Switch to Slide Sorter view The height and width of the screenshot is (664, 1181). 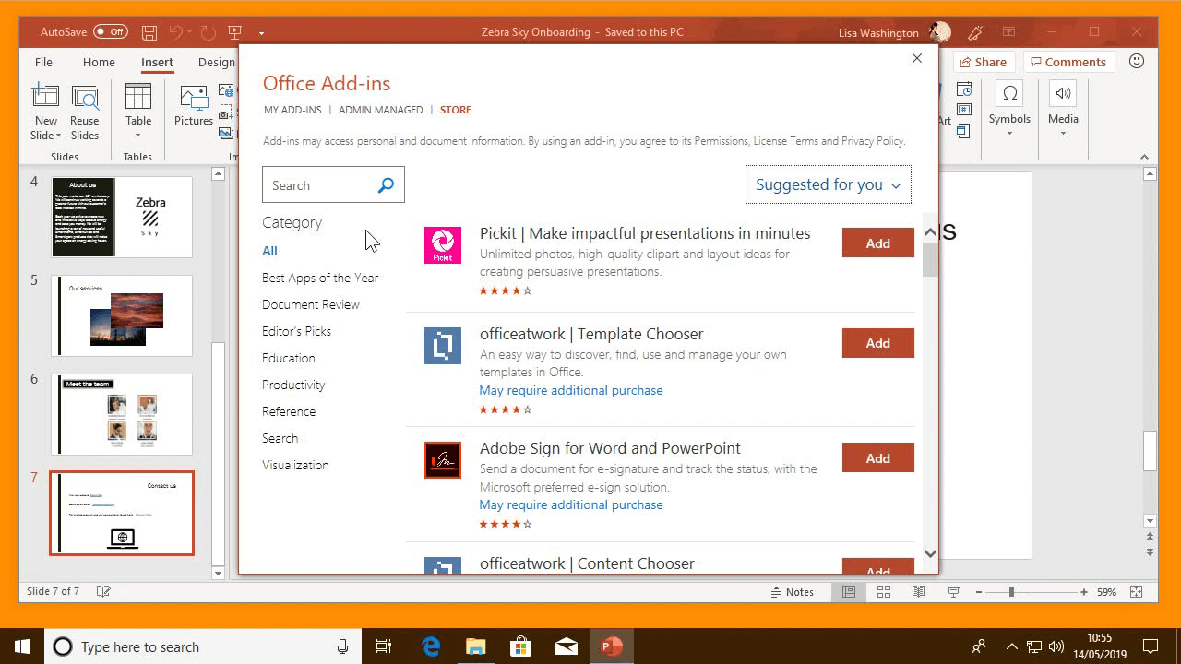[883, 591]
